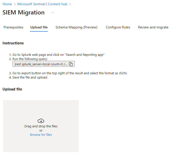Open the Browse for files link

pos(41,135)
